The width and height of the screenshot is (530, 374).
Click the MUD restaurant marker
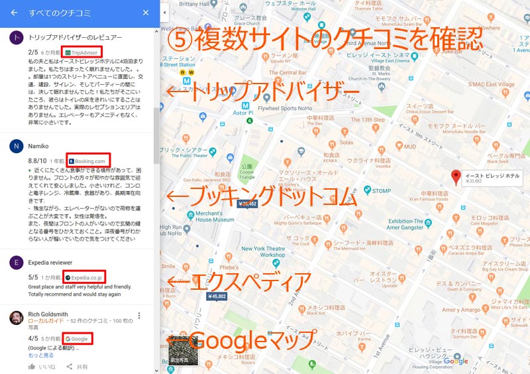pyautogui.click(x=399, y=146)
